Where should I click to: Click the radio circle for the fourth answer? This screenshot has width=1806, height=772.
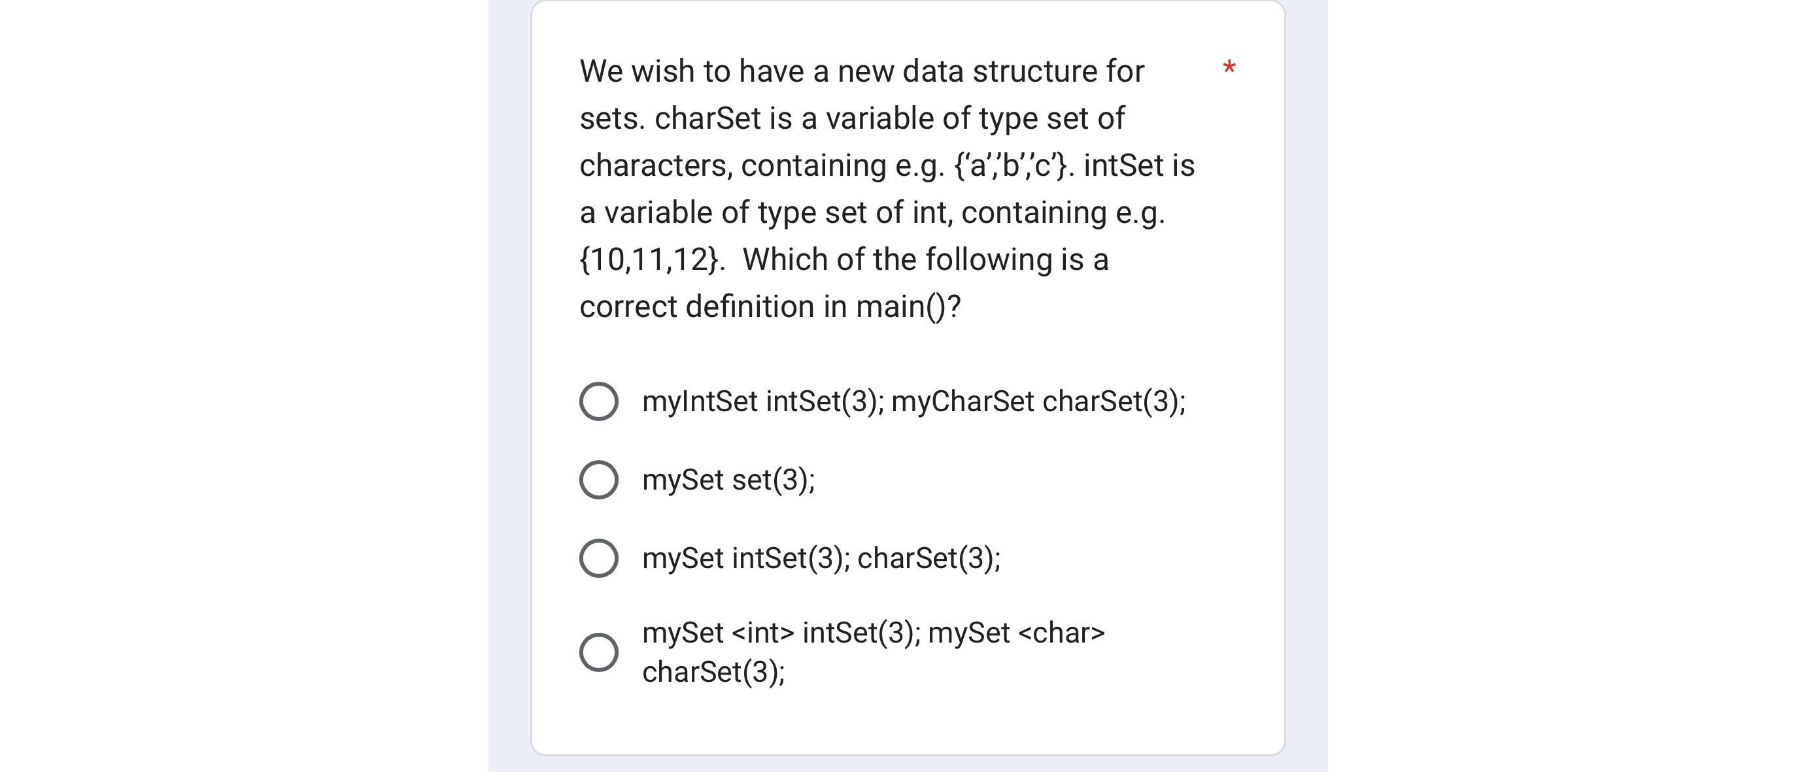coord(600,652)
